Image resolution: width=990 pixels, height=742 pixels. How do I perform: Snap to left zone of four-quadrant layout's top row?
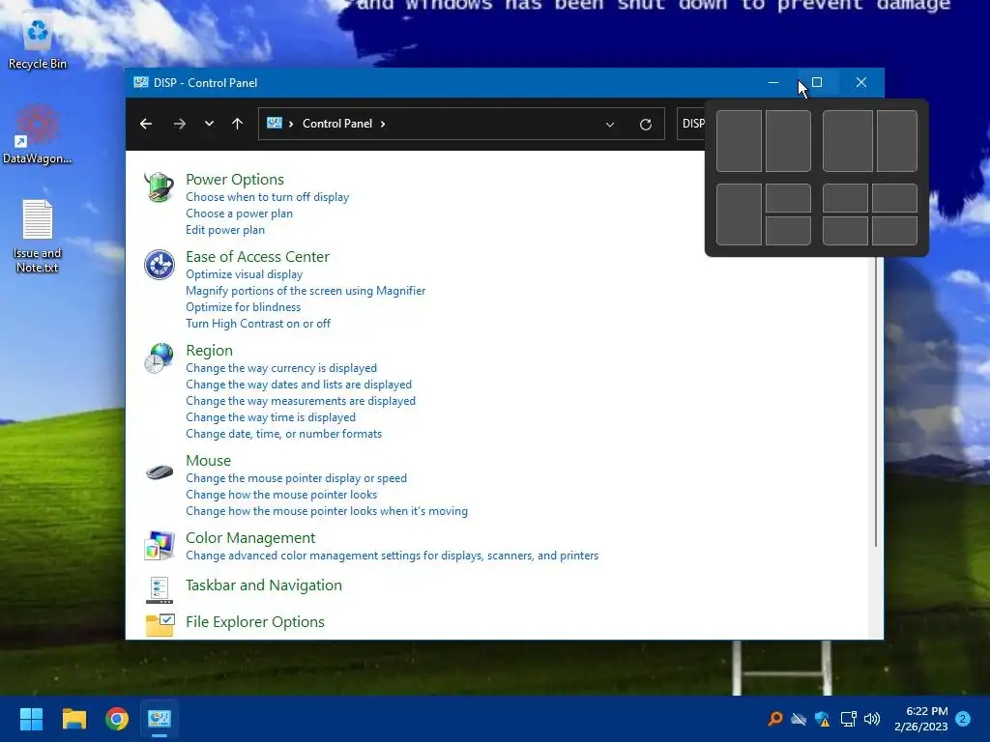tap(845, 198)
